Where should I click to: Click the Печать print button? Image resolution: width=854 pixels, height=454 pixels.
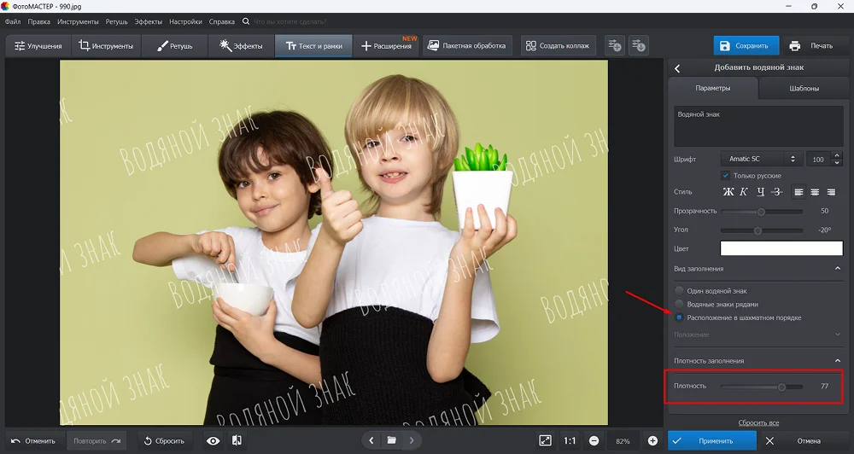pyautogui.click(x=811, y=46)
